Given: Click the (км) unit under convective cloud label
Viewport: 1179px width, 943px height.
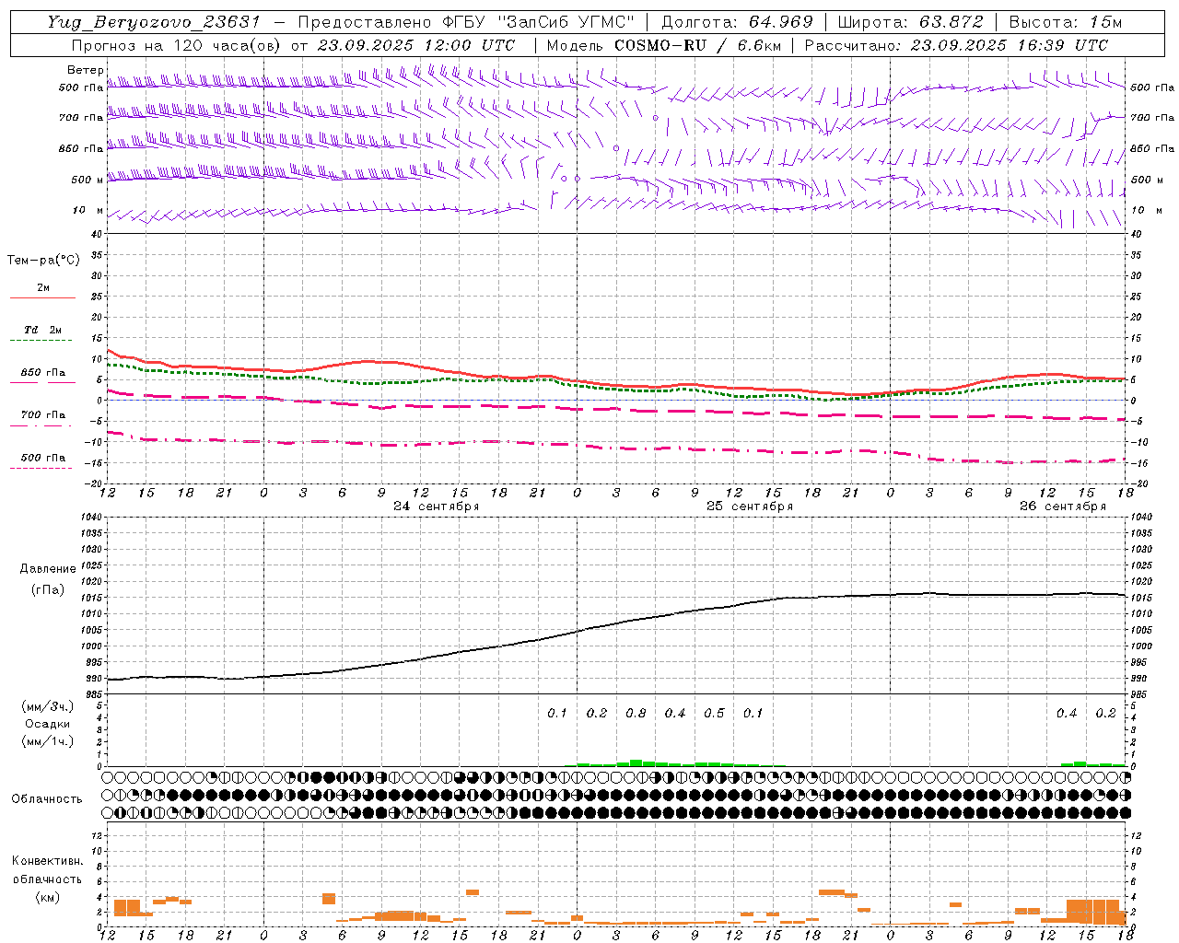Looking at the screenshot, I should [47, 898].
